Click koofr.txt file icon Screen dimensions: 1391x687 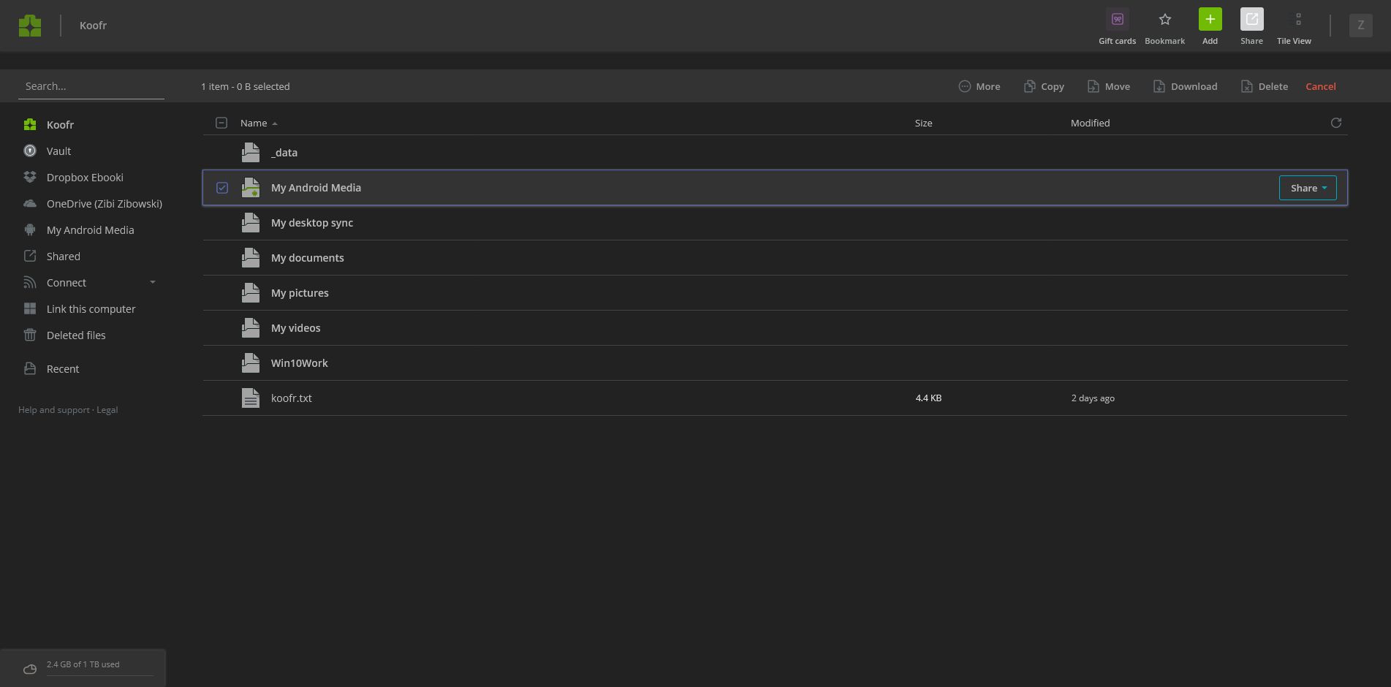coord(251,398)
